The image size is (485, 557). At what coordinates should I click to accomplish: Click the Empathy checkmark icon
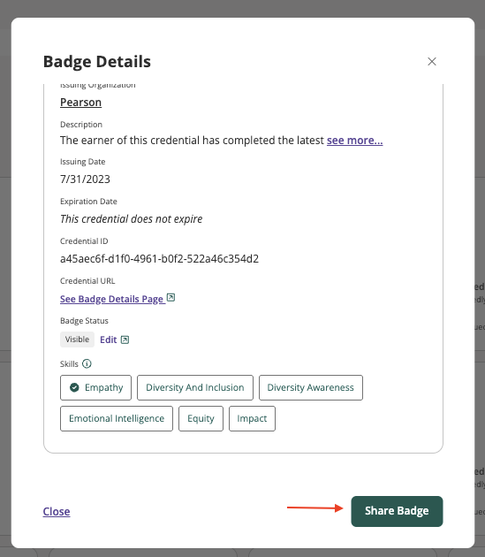pos(74,387)
